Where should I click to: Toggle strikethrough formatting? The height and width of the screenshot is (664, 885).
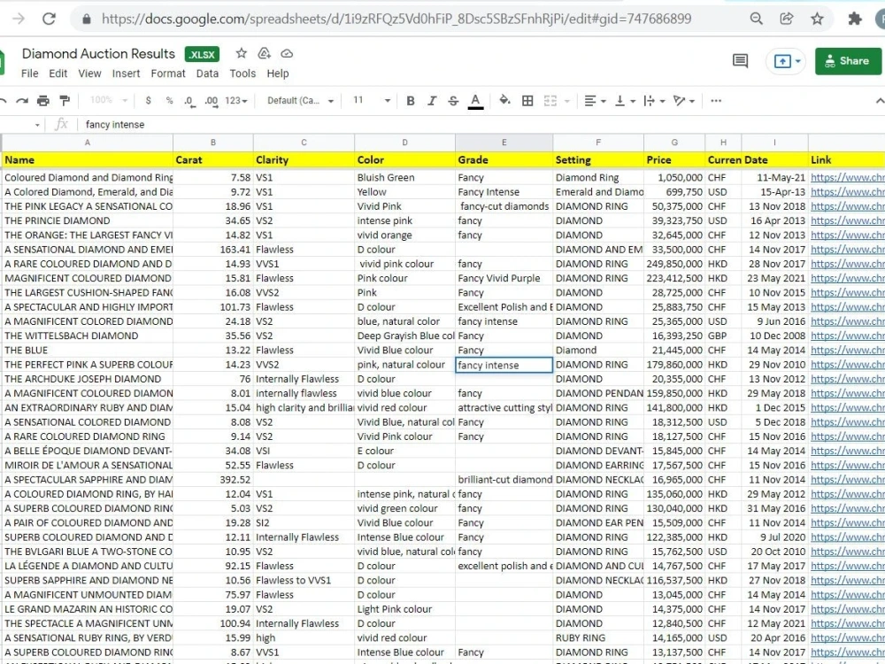coord(453,101)
